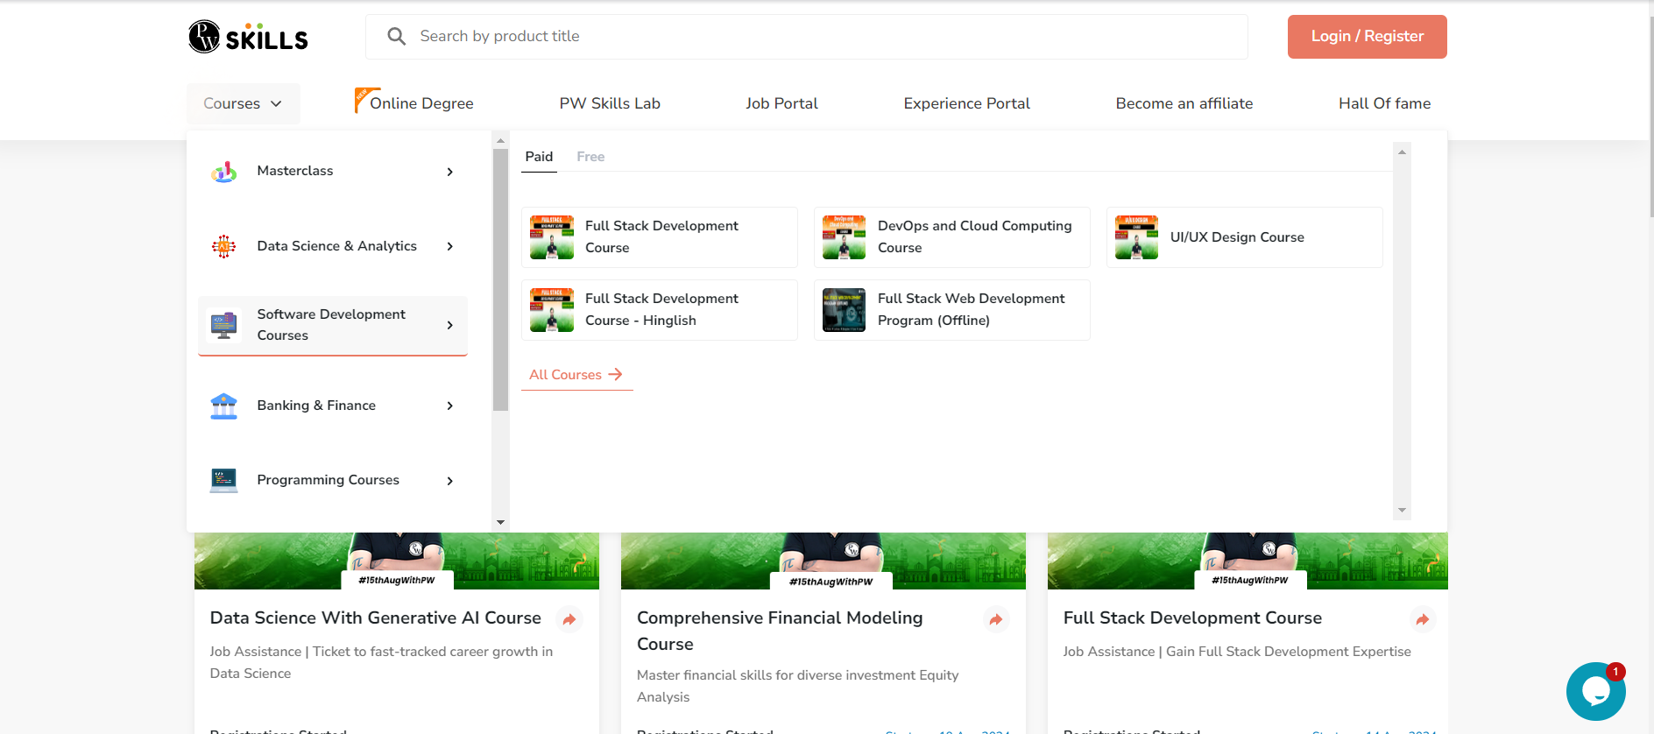Click the course panel scrollbar down arrow

1402,510
